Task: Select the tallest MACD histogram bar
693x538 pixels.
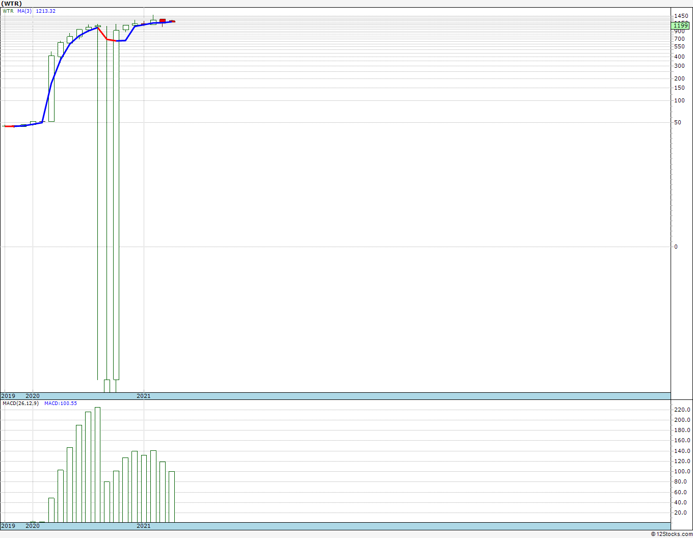Action: click(97, 464)
